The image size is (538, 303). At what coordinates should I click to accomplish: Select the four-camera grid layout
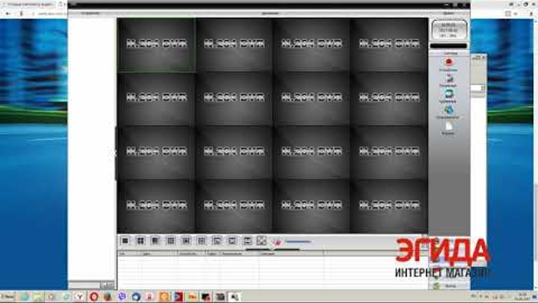click(140, 241)
